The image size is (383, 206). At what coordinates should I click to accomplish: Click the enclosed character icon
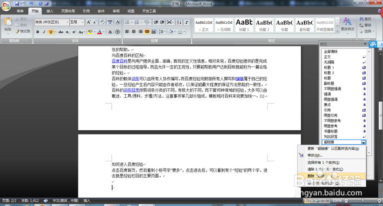tap(118, 32)
